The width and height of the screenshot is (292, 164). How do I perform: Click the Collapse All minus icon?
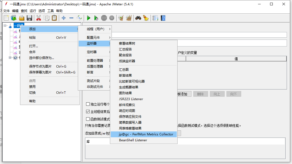coord(71,18)
